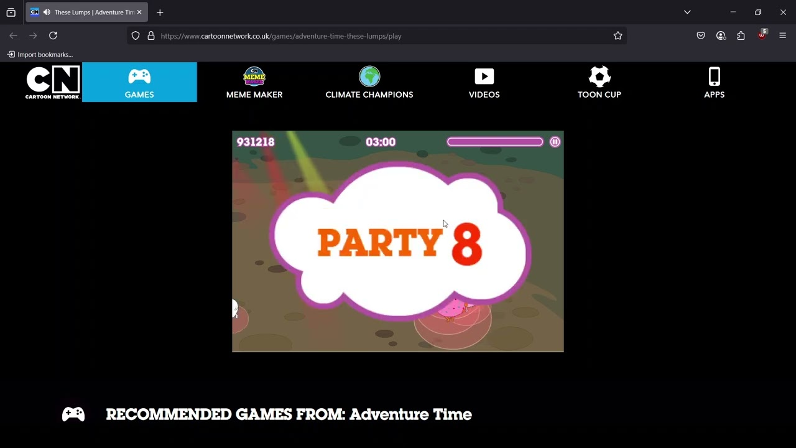796x448 pixels.
Task: Open the uBlock Origin extension icon
Action: tap(762, 35)
